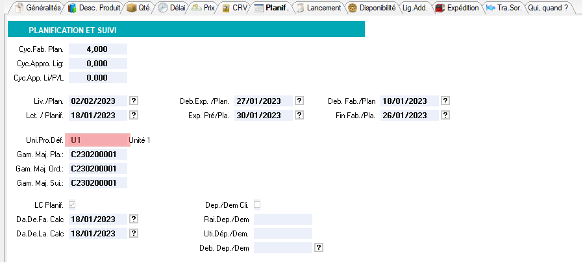This screenshot has width=583, height=263.
Task: Select the Gam. Maj. Pla. field
Action: (97, 154)
